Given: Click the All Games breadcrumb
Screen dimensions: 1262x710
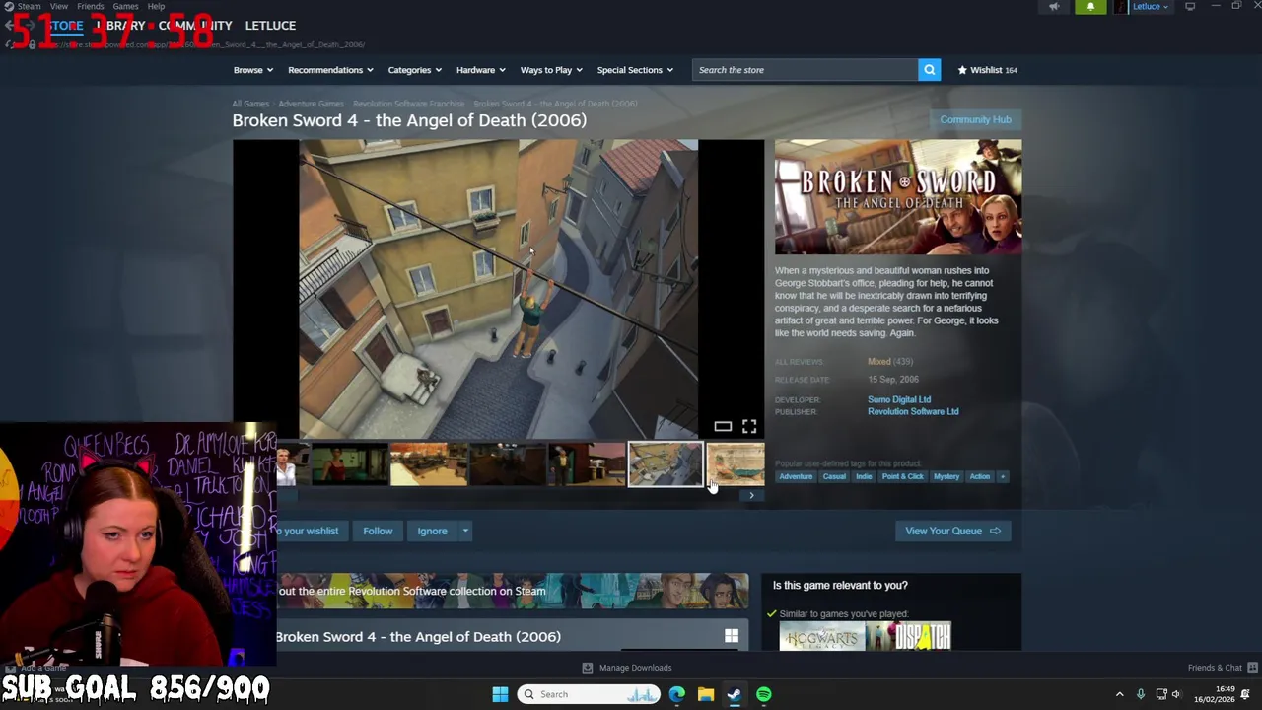Looking at the screenshot, I should (x=250, y=104).
